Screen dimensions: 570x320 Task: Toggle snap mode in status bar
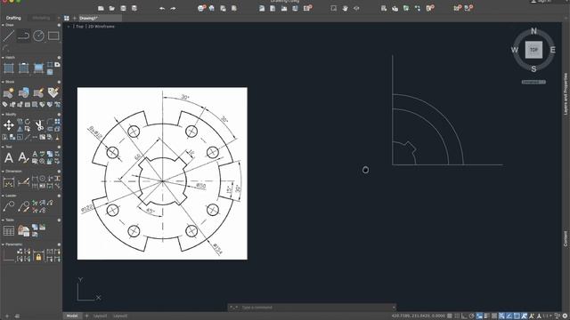click(x=457, y=316)
